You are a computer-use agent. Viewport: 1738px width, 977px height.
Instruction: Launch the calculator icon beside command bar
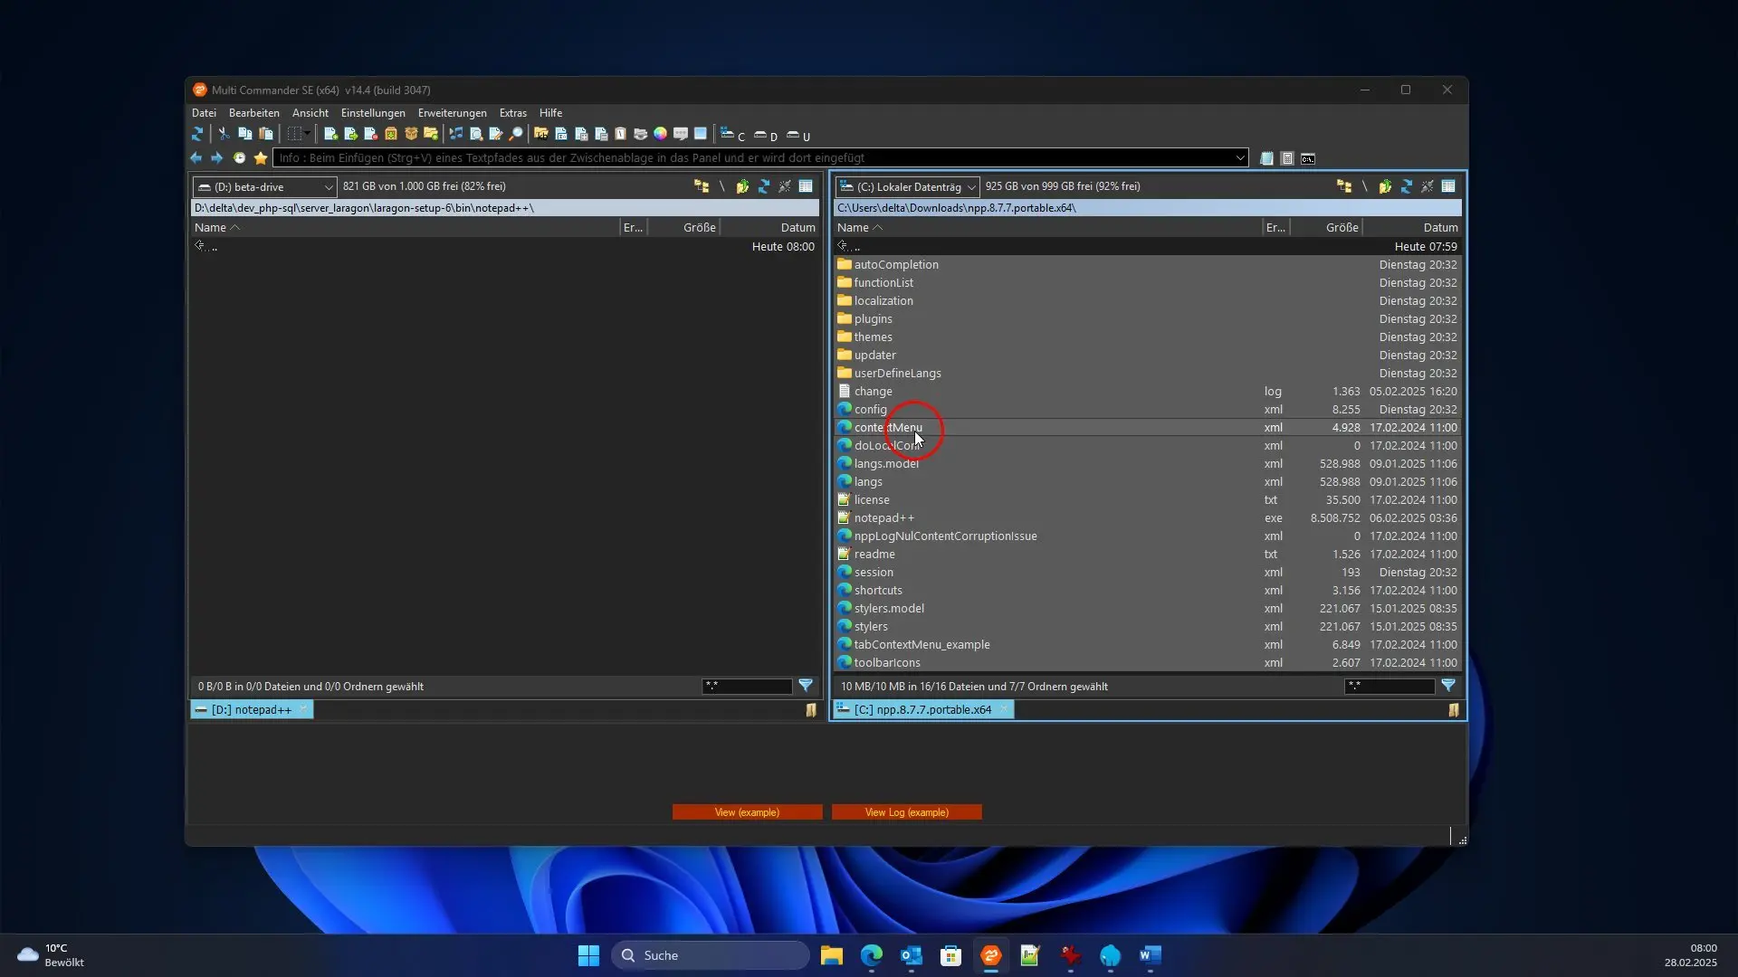1287,158
